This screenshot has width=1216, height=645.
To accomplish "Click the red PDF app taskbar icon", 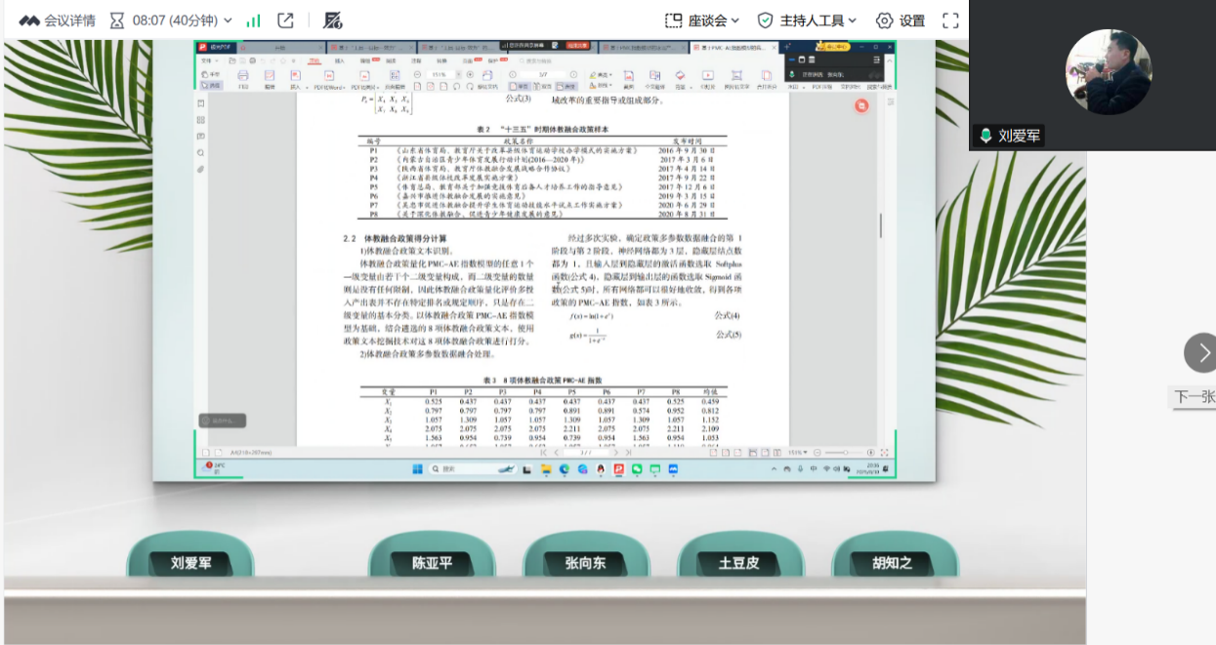I will point(617,468).
